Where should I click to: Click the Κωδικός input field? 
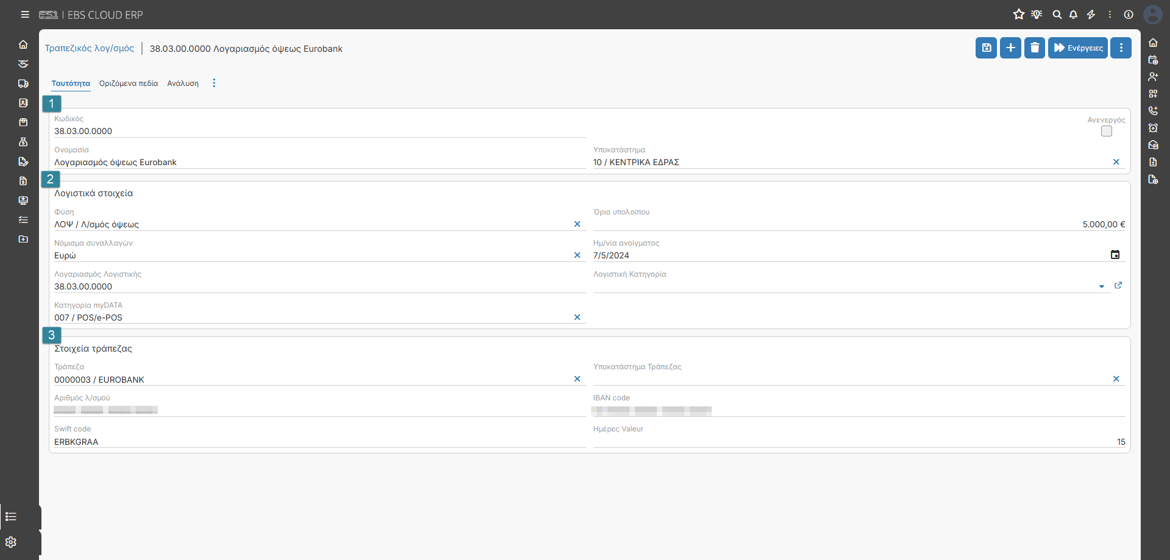[x=320, y=131]
